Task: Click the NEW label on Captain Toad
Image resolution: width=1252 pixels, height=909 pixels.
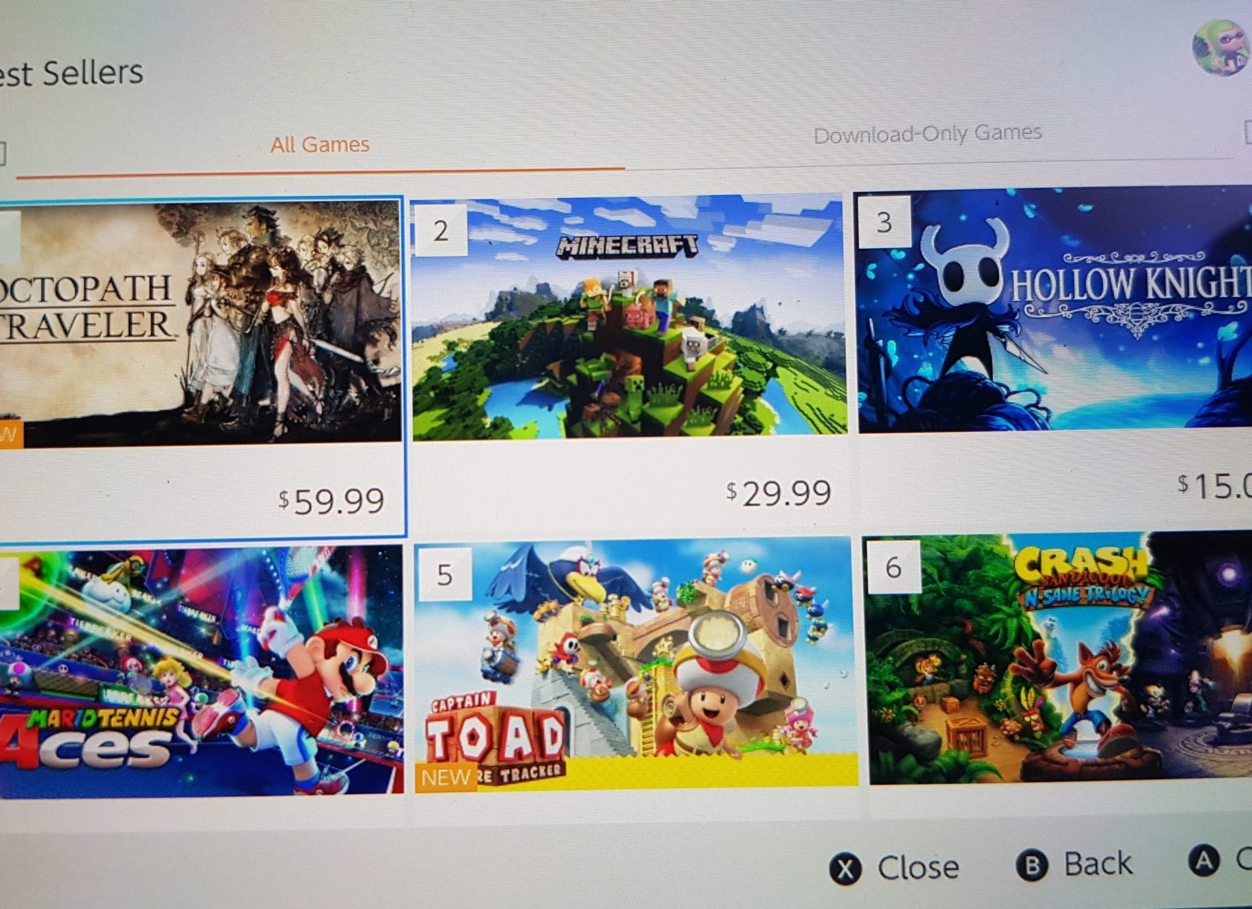Action: (446, 777)
